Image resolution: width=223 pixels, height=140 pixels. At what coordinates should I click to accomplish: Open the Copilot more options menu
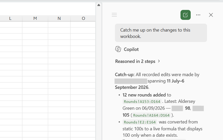click(198, 15)
